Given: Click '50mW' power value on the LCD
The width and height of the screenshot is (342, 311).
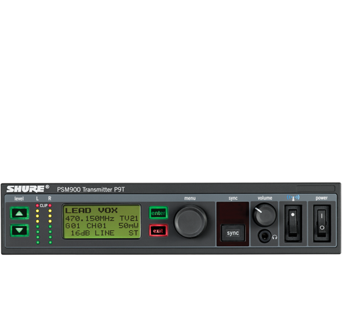Looking at the screenshot, I should click(x=128, y=225).
